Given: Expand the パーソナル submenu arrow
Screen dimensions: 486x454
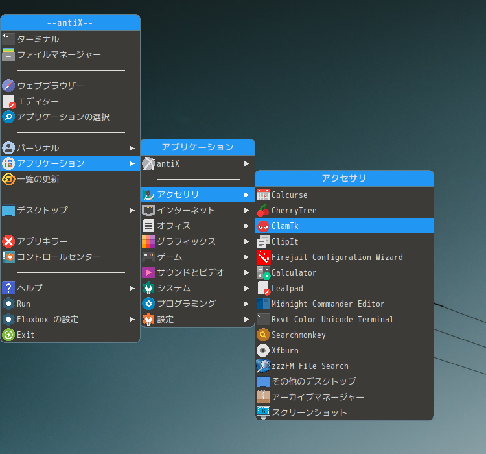Looking at the screenshot, I should click(x=132, y=148).
